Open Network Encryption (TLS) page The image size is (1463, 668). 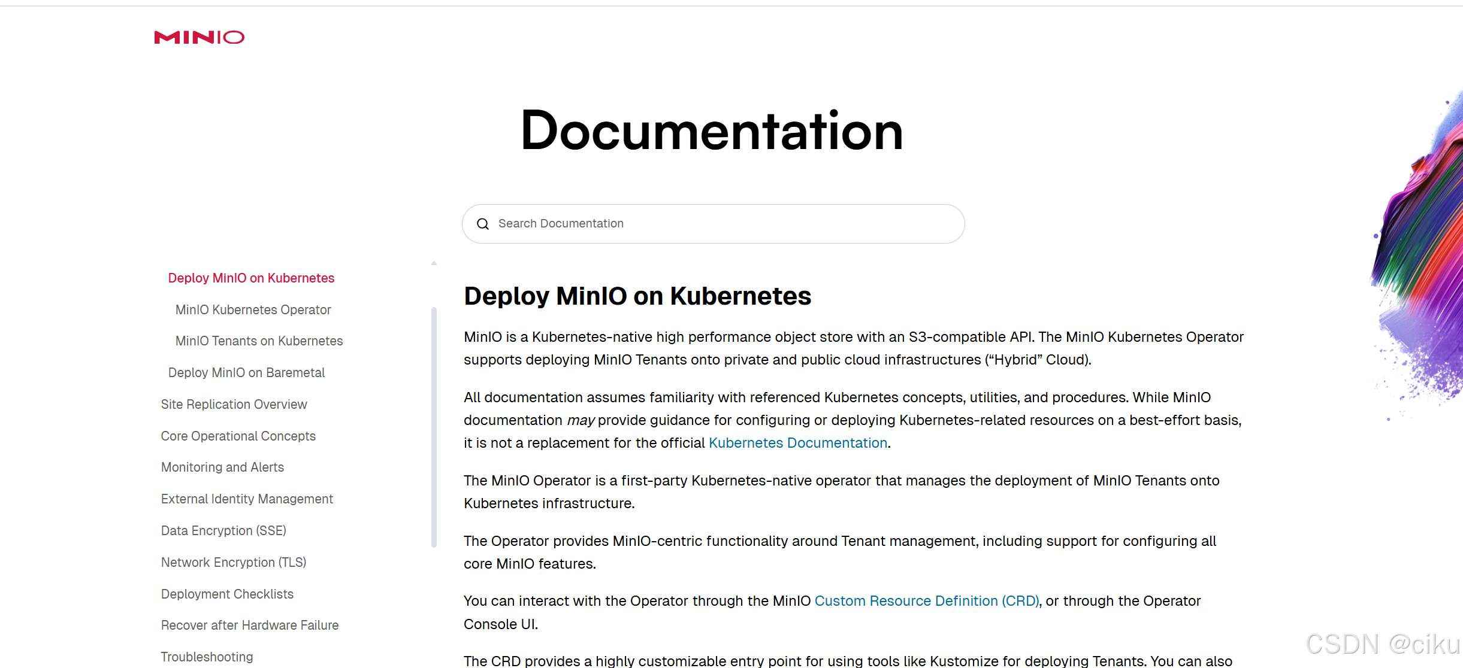point(234,563)
